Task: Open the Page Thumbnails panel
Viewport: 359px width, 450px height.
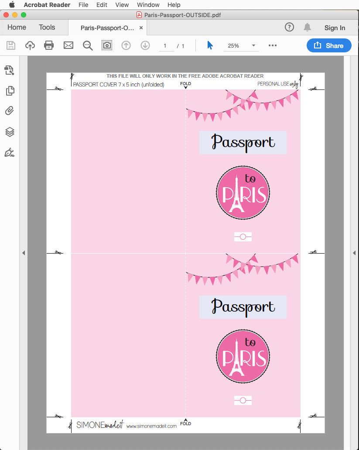Action: click(10, 91)
